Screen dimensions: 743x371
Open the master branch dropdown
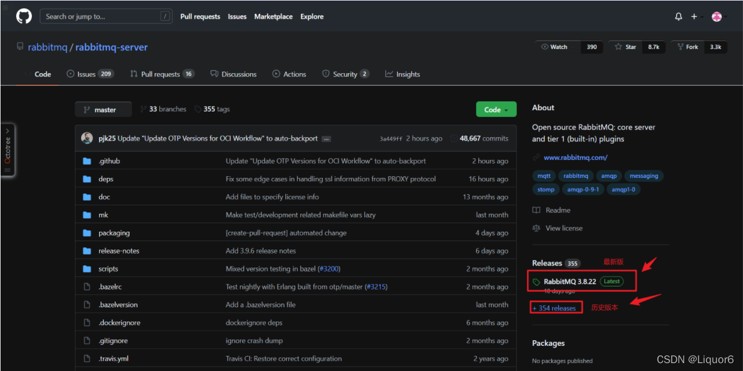pos(104,110)
